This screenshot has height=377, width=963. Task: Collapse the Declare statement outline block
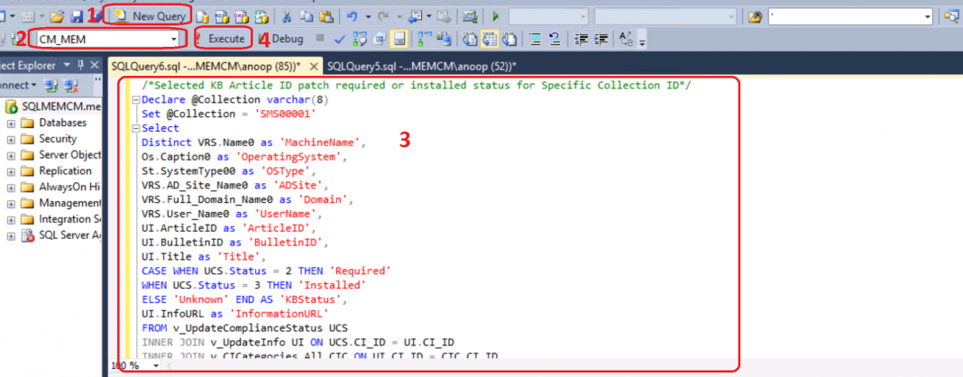[x=136, y=100]
